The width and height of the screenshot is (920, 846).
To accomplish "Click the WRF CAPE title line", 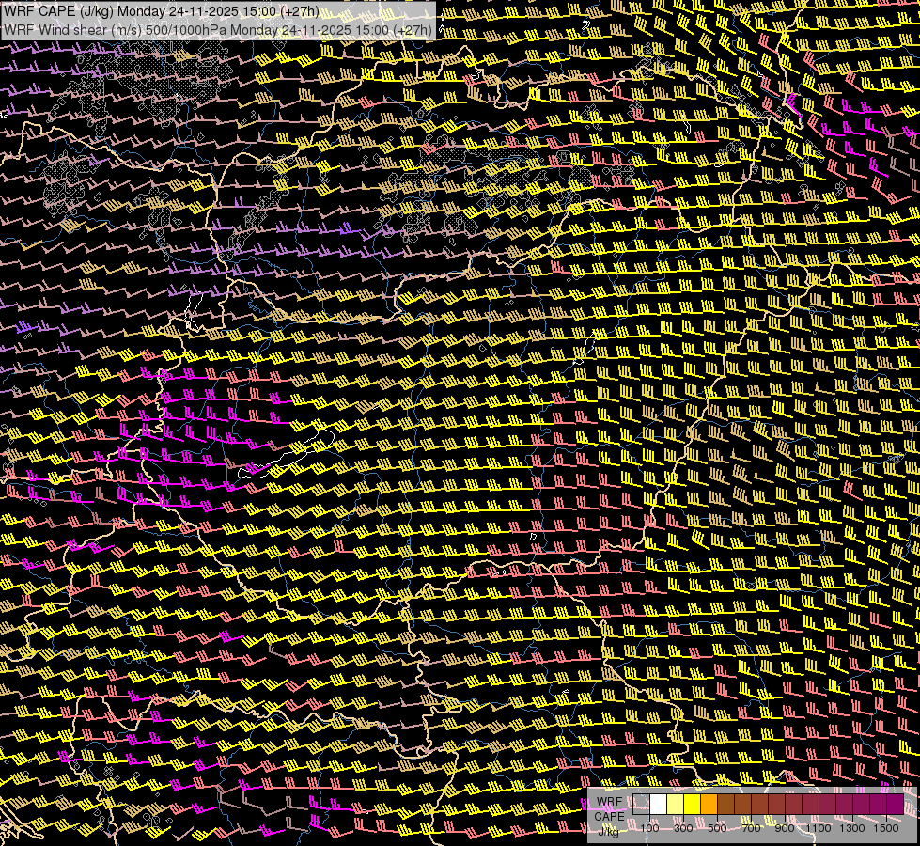I will tap(162, 11).
